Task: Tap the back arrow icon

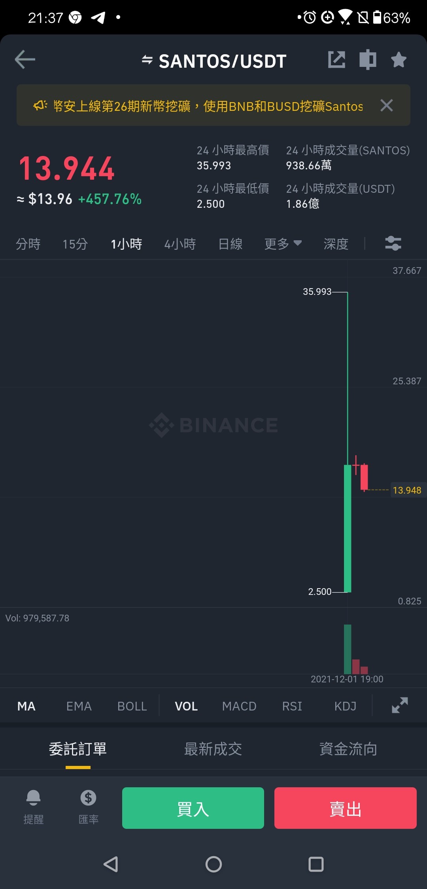Action: click(x=25, y=60)
